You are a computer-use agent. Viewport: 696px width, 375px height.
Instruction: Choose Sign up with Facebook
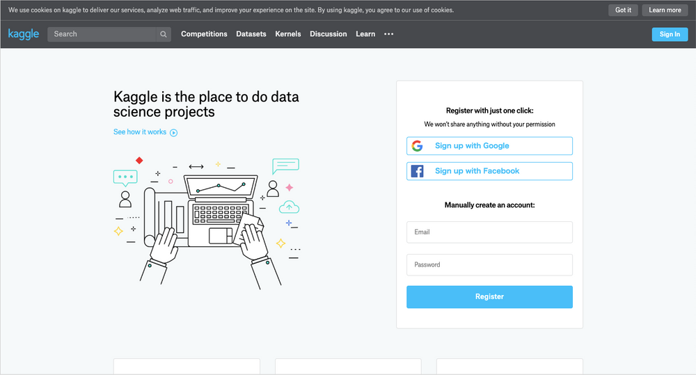click(489, 171)
